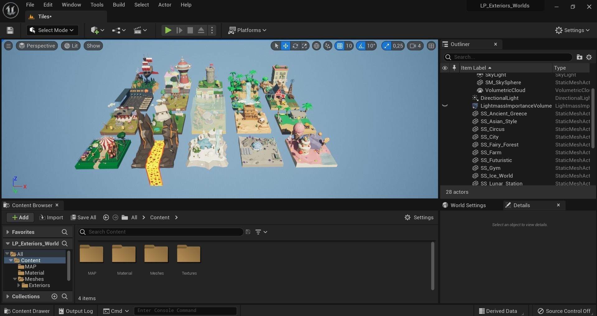
Task: Click Save All in Content Browser
Action: (83, 217)
